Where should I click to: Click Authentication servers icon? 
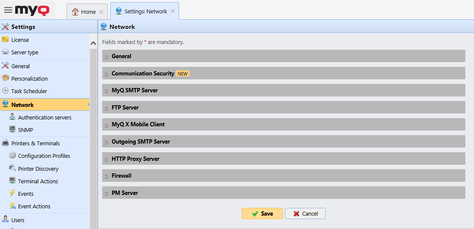(x=12, y=117)
